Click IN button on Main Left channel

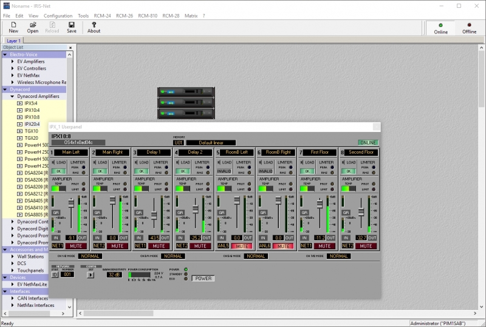pos(56,238)
